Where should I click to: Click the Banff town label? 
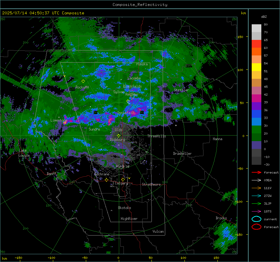point(51,174)
